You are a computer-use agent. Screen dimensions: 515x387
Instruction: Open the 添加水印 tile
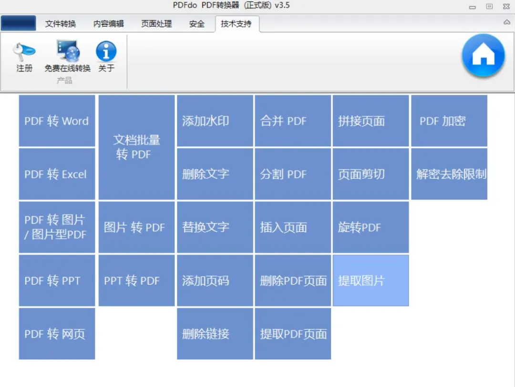(x=215, y=121)
